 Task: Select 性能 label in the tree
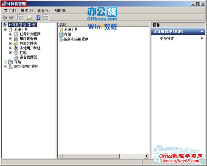[x=23, y=52]
